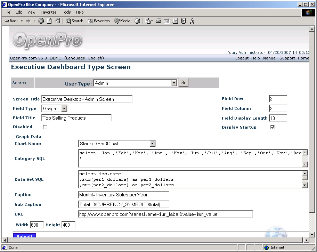Go to browser Home icon
Screen dimensions: 317x252
(x=58, y=21)
